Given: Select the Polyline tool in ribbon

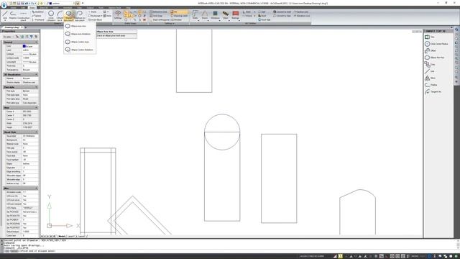Looking at the screenshot, I should click(x=13, y=16).
